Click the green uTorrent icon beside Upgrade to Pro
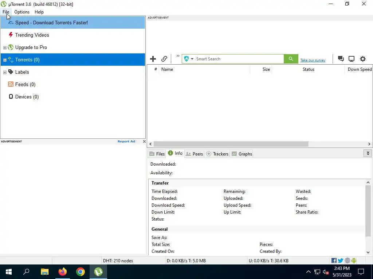This screenshot has height=279, width=373. (11, 47)
